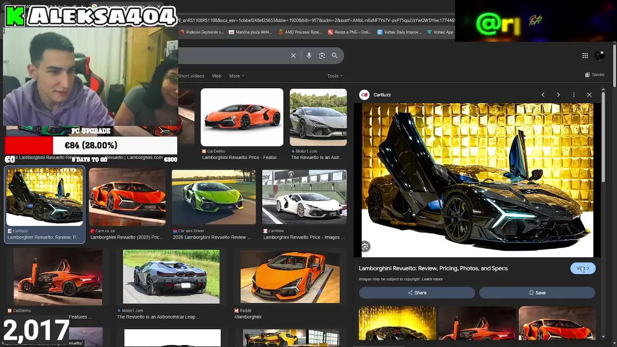617x347 pixels.
Task: Open the Google apps grid
Action: tap(585, 56)
